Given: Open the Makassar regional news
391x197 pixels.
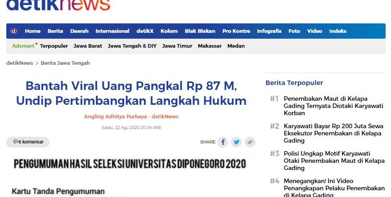Looking at the screenshot, I should point(210,46).
